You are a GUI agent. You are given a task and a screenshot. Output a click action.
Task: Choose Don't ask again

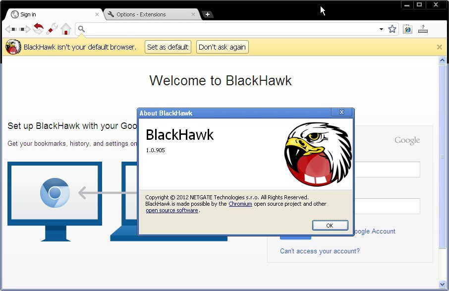pyautogui.click(x=222, y=47)
